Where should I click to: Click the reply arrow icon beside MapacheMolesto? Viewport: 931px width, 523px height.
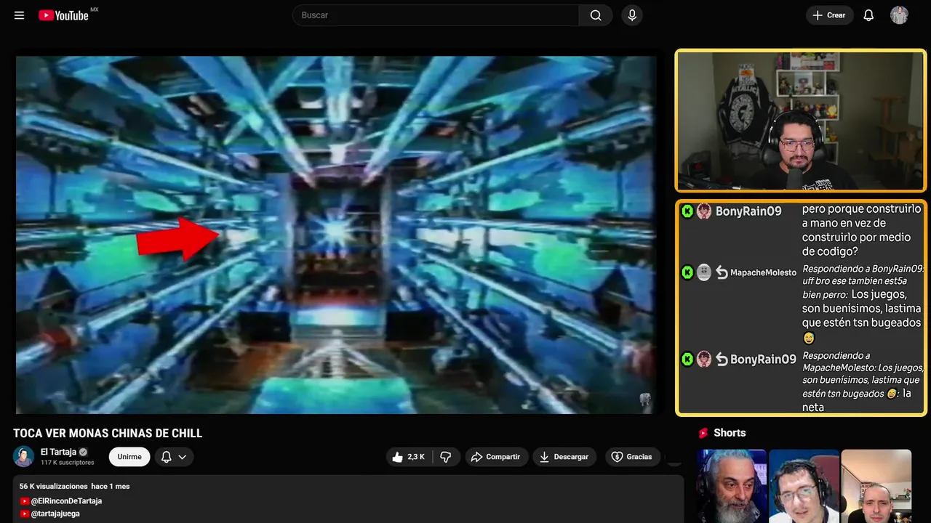722,272
